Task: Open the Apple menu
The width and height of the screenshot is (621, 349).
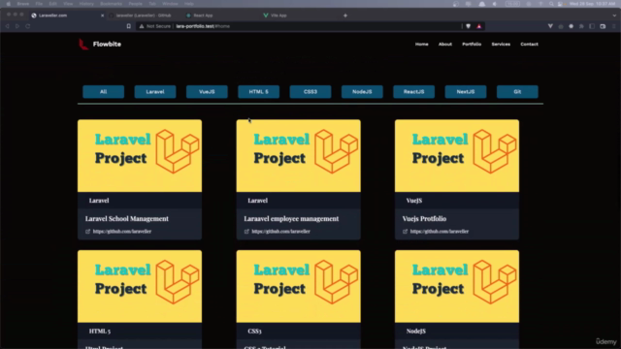Action: (x=8, y=4)
